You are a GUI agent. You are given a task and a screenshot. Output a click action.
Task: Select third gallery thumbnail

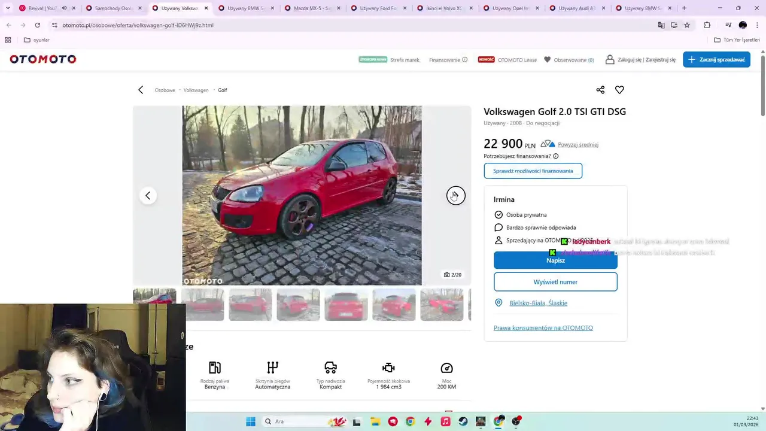(250, 305)
